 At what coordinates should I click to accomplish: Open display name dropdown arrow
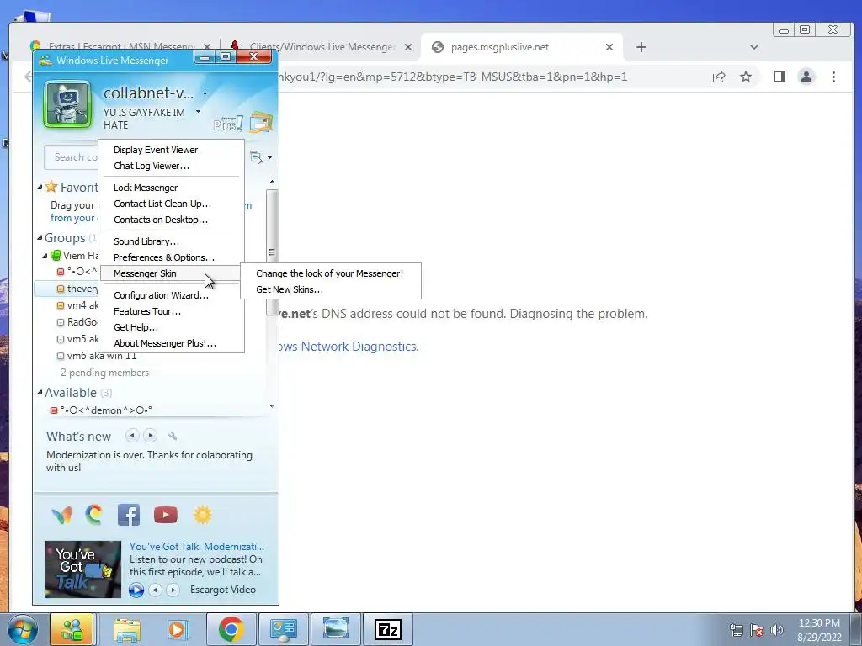coord(205,94)
